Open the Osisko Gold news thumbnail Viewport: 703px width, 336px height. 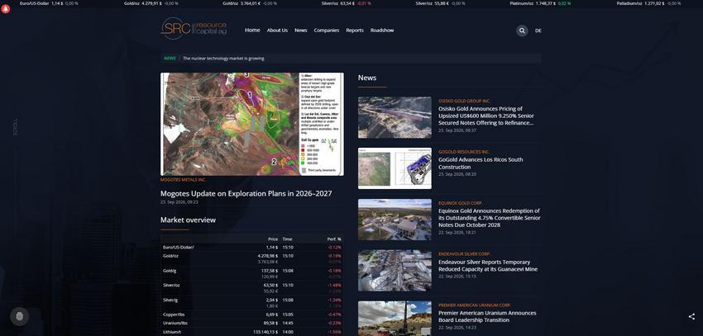click(395, 117)
